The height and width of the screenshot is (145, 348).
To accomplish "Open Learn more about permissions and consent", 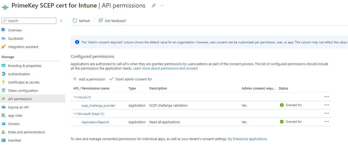I will [165, 68].
